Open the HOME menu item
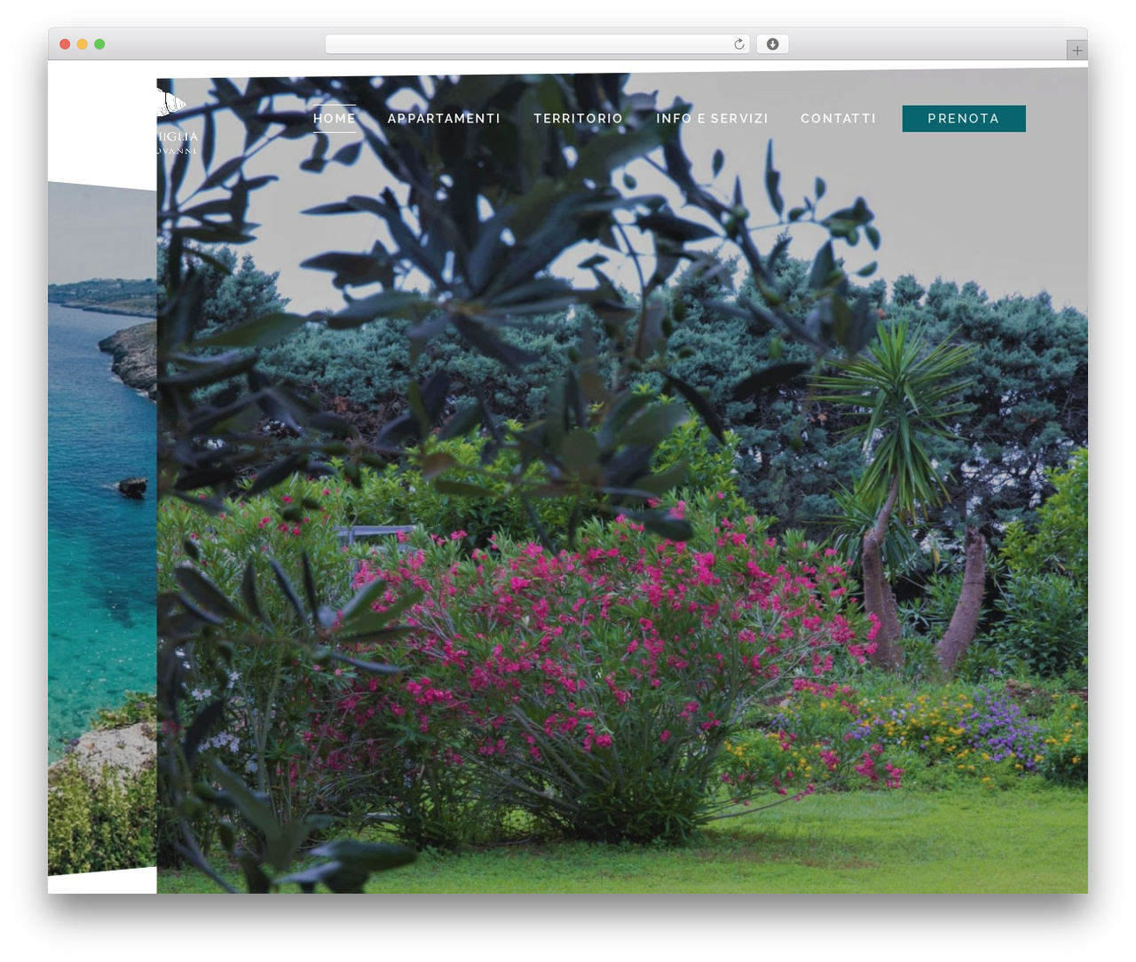Screen dimensions: 1136x962 click(x=335, y=118)
